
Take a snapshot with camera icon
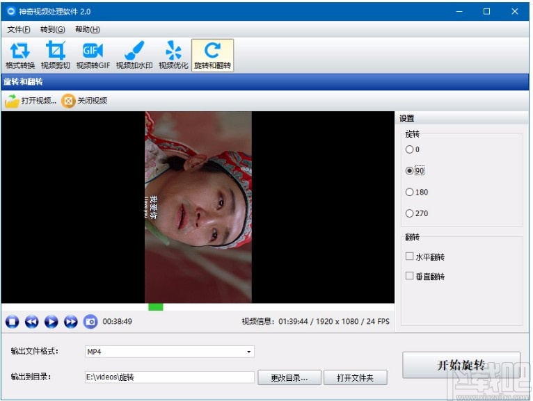[90, 322]
